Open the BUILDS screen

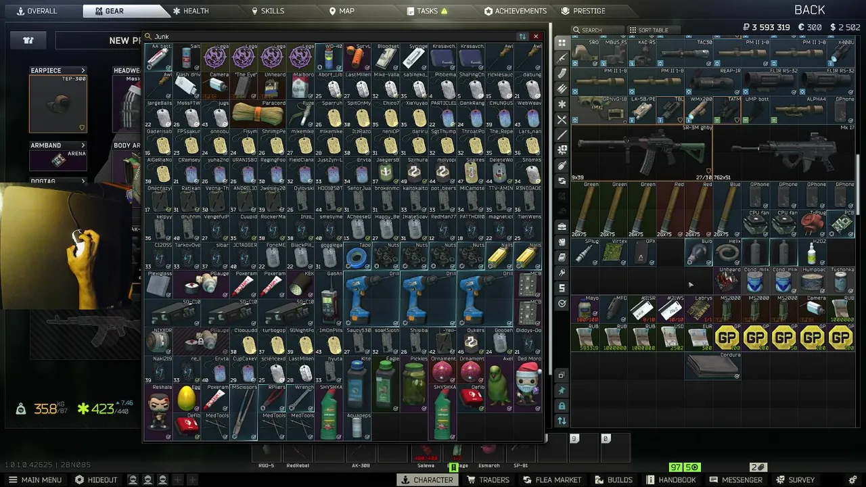613,480
